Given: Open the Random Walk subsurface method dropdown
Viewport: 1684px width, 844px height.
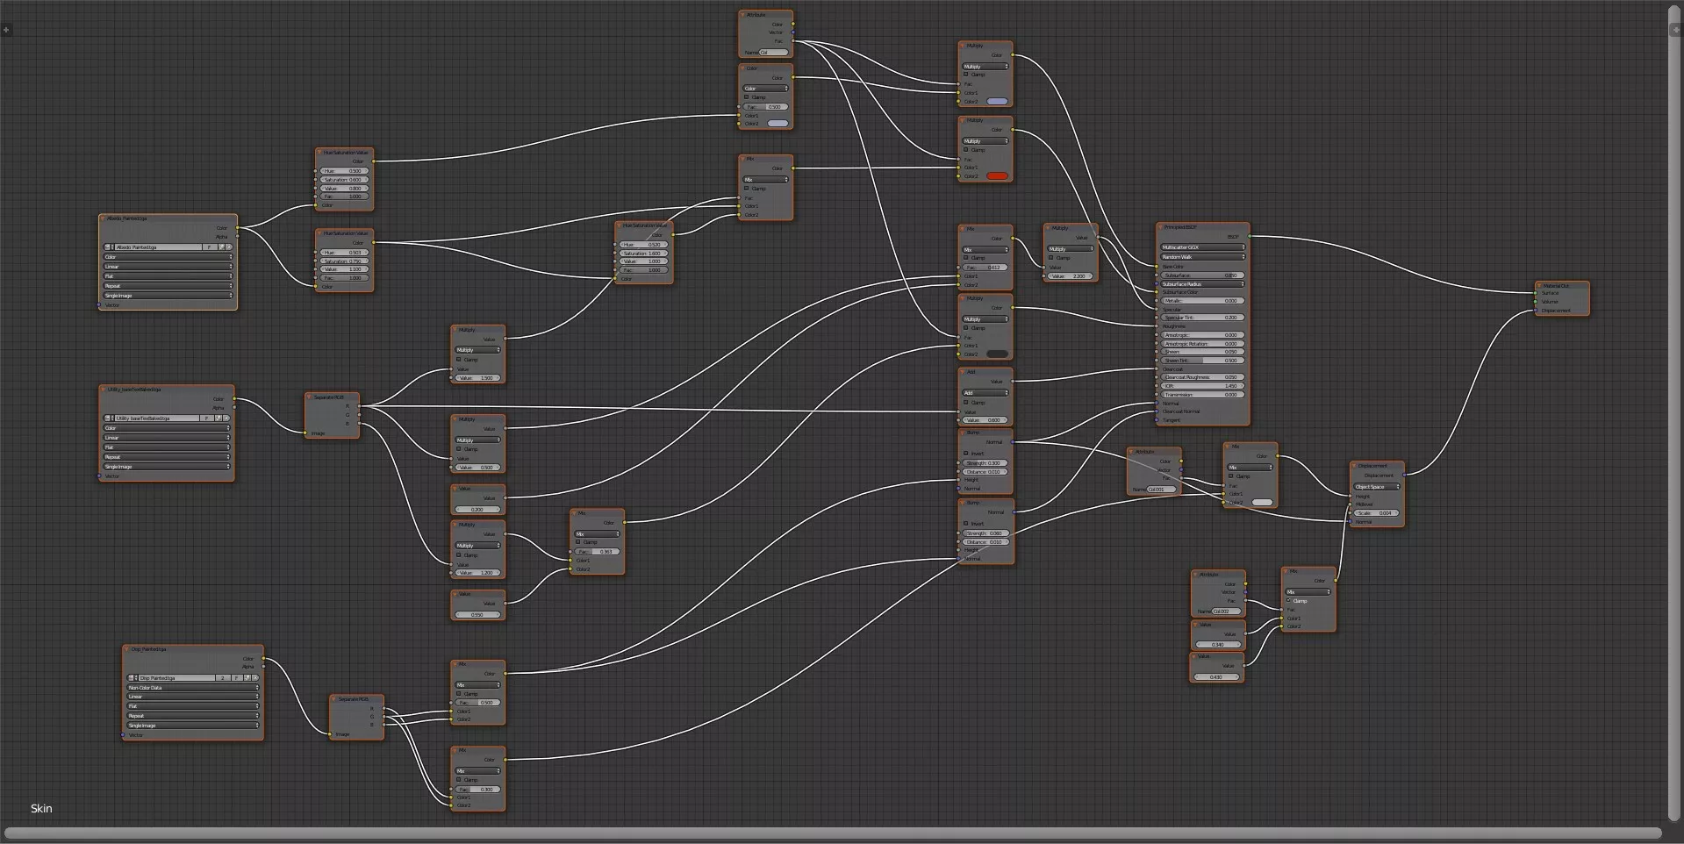Looking at the screenshot, I should point(1201,257).
